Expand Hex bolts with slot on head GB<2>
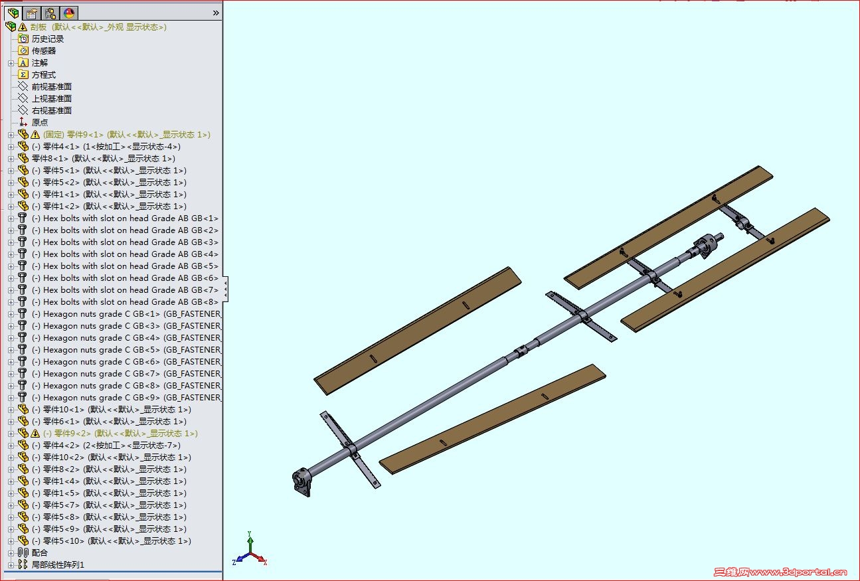860x581 pixels. tap(11, 230)
